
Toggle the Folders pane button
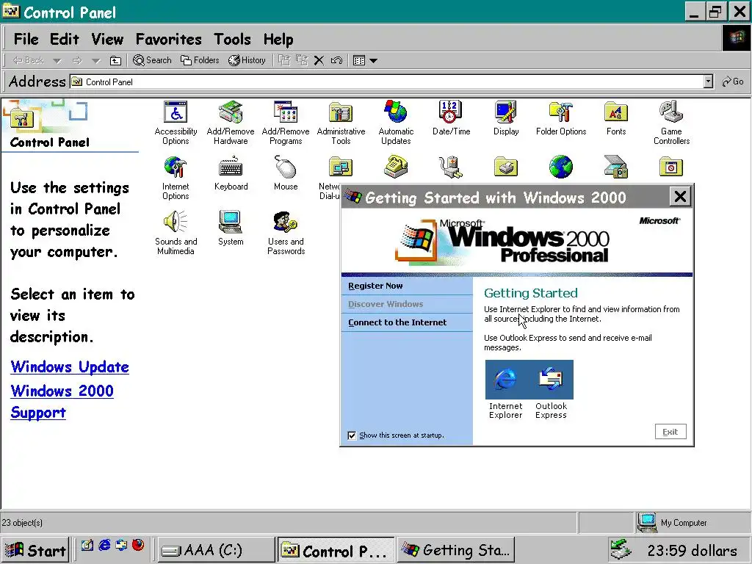click(x=200, y=60)
